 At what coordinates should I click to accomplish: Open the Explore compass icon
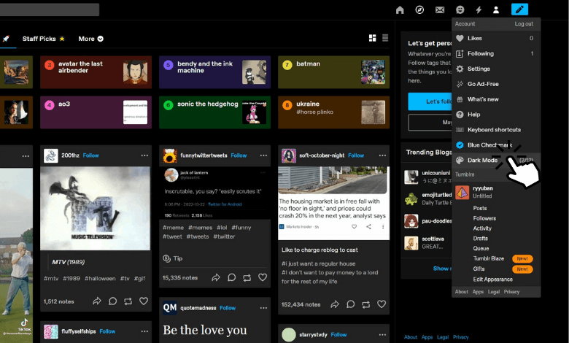[x=419, y=9]
